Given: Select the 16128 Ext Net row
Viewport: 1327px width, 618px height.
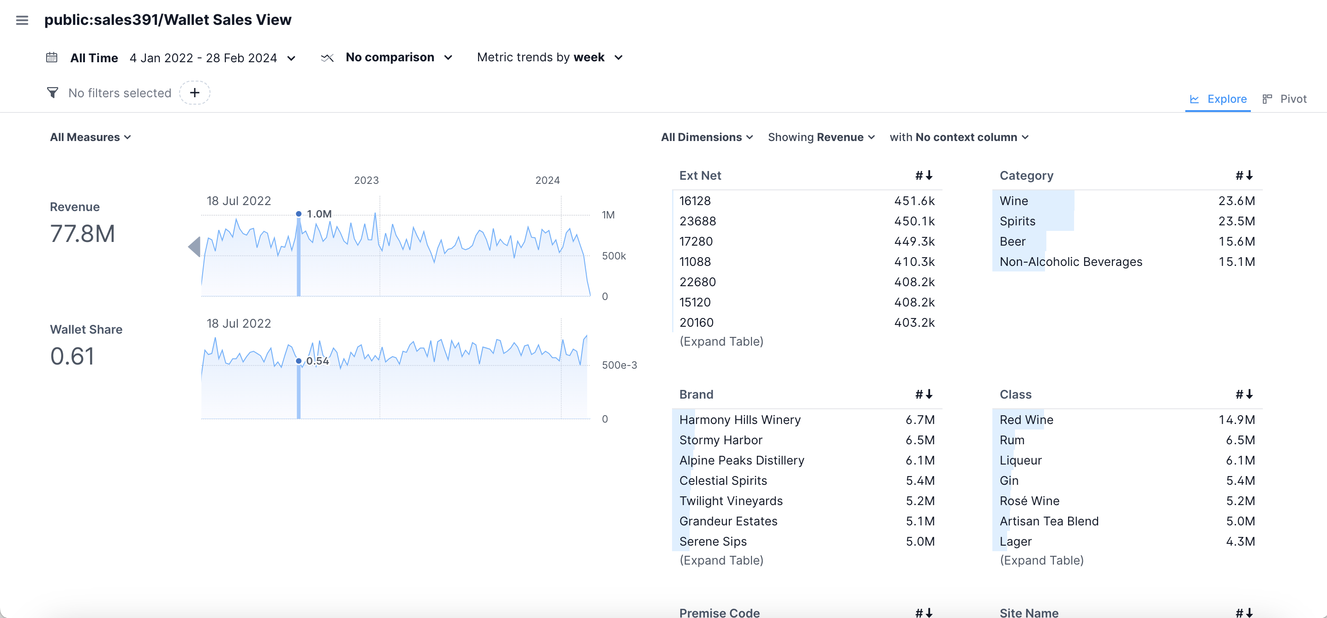Looking at the screenshot, I should click(807, 200).
